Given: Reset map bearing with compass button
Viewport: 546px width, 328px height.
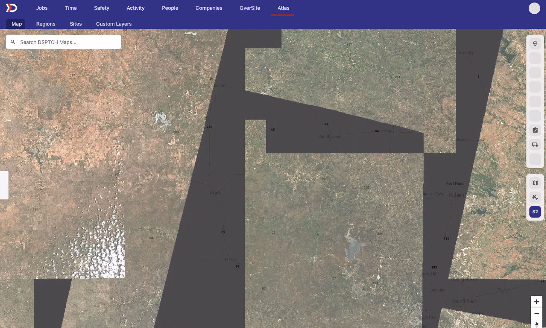Looking at the screenshot, I should coord(537,324).
